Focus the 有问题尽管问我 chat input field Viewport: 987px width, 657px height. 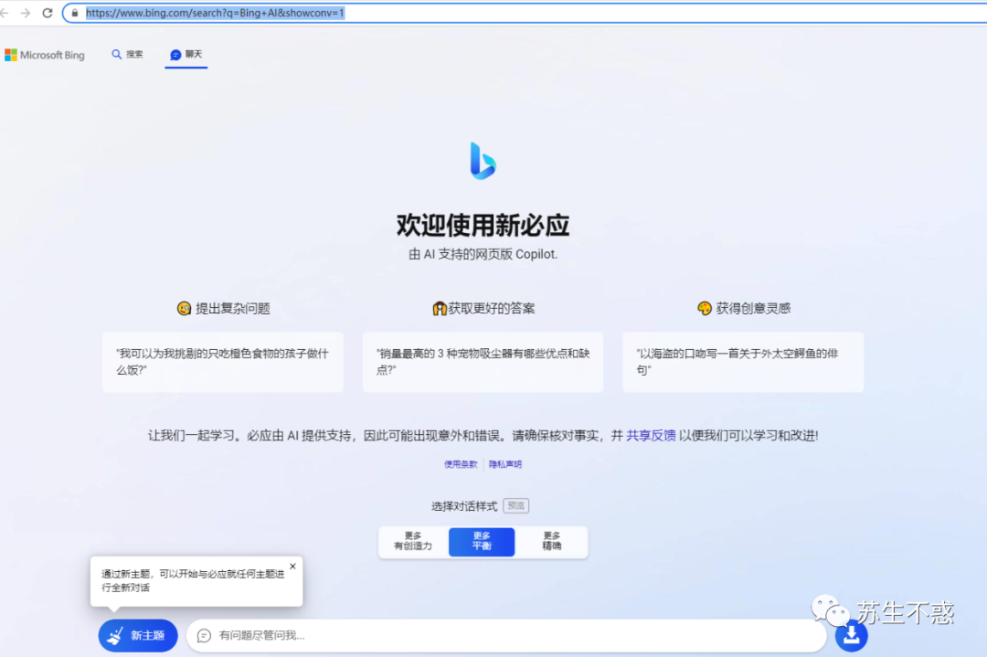click(x=506, y=636)
